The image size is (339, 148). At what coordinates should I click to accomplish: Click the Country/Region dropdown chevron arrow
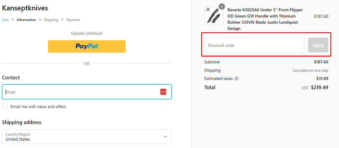click(x=165, y=137)
